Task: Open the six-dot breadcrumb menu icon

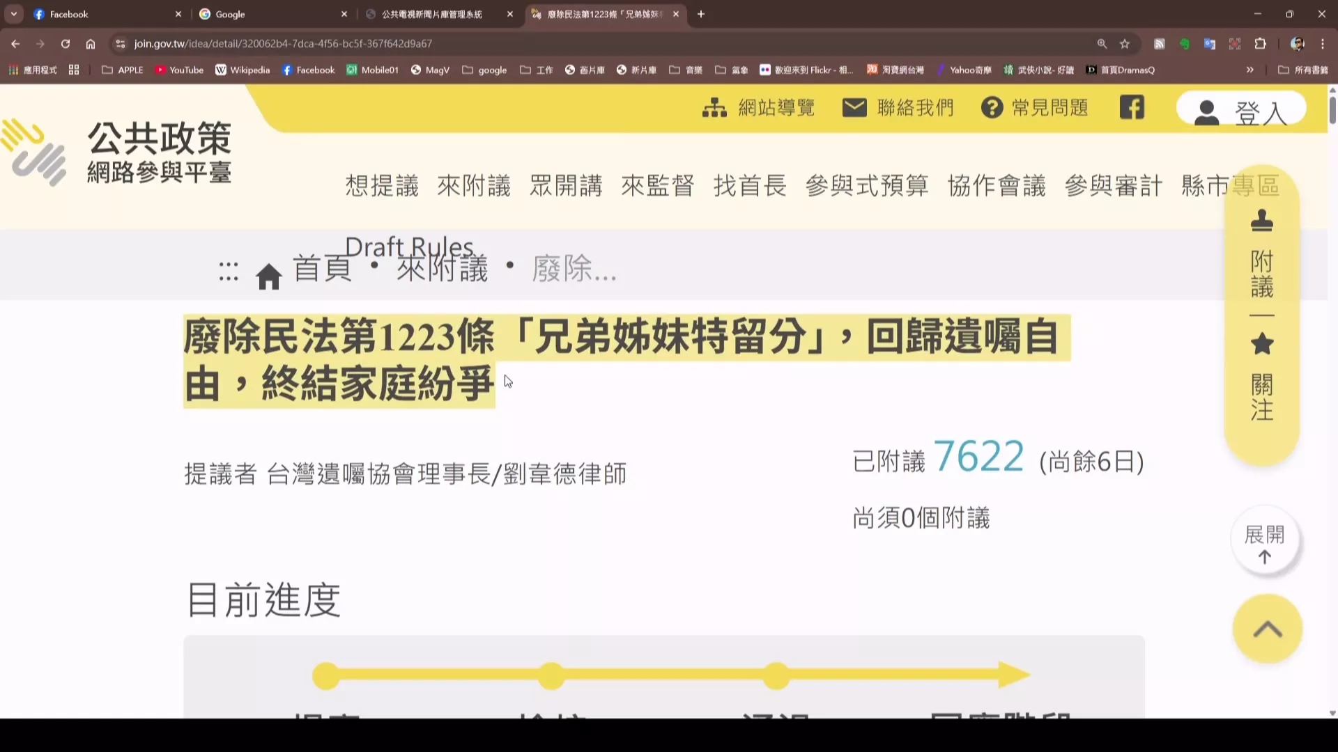Action: (229, 272)
